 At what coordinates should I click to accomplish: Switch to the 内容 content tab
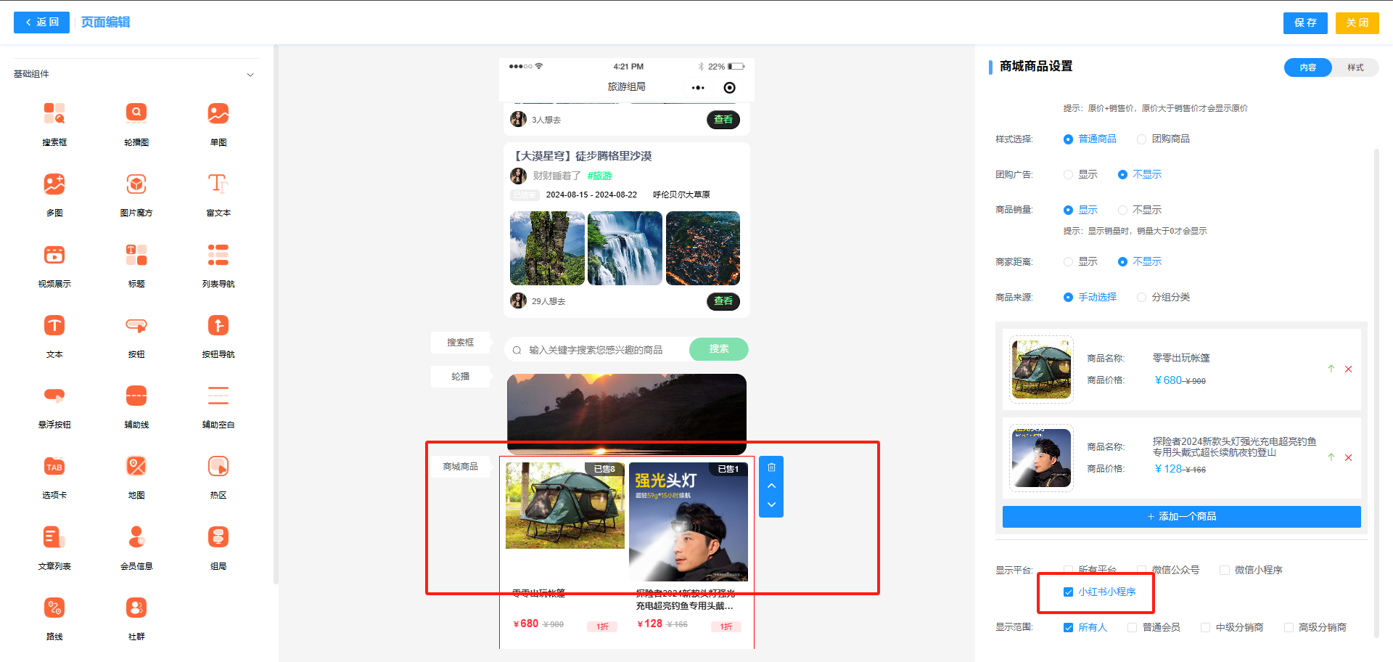(1307, 68)
